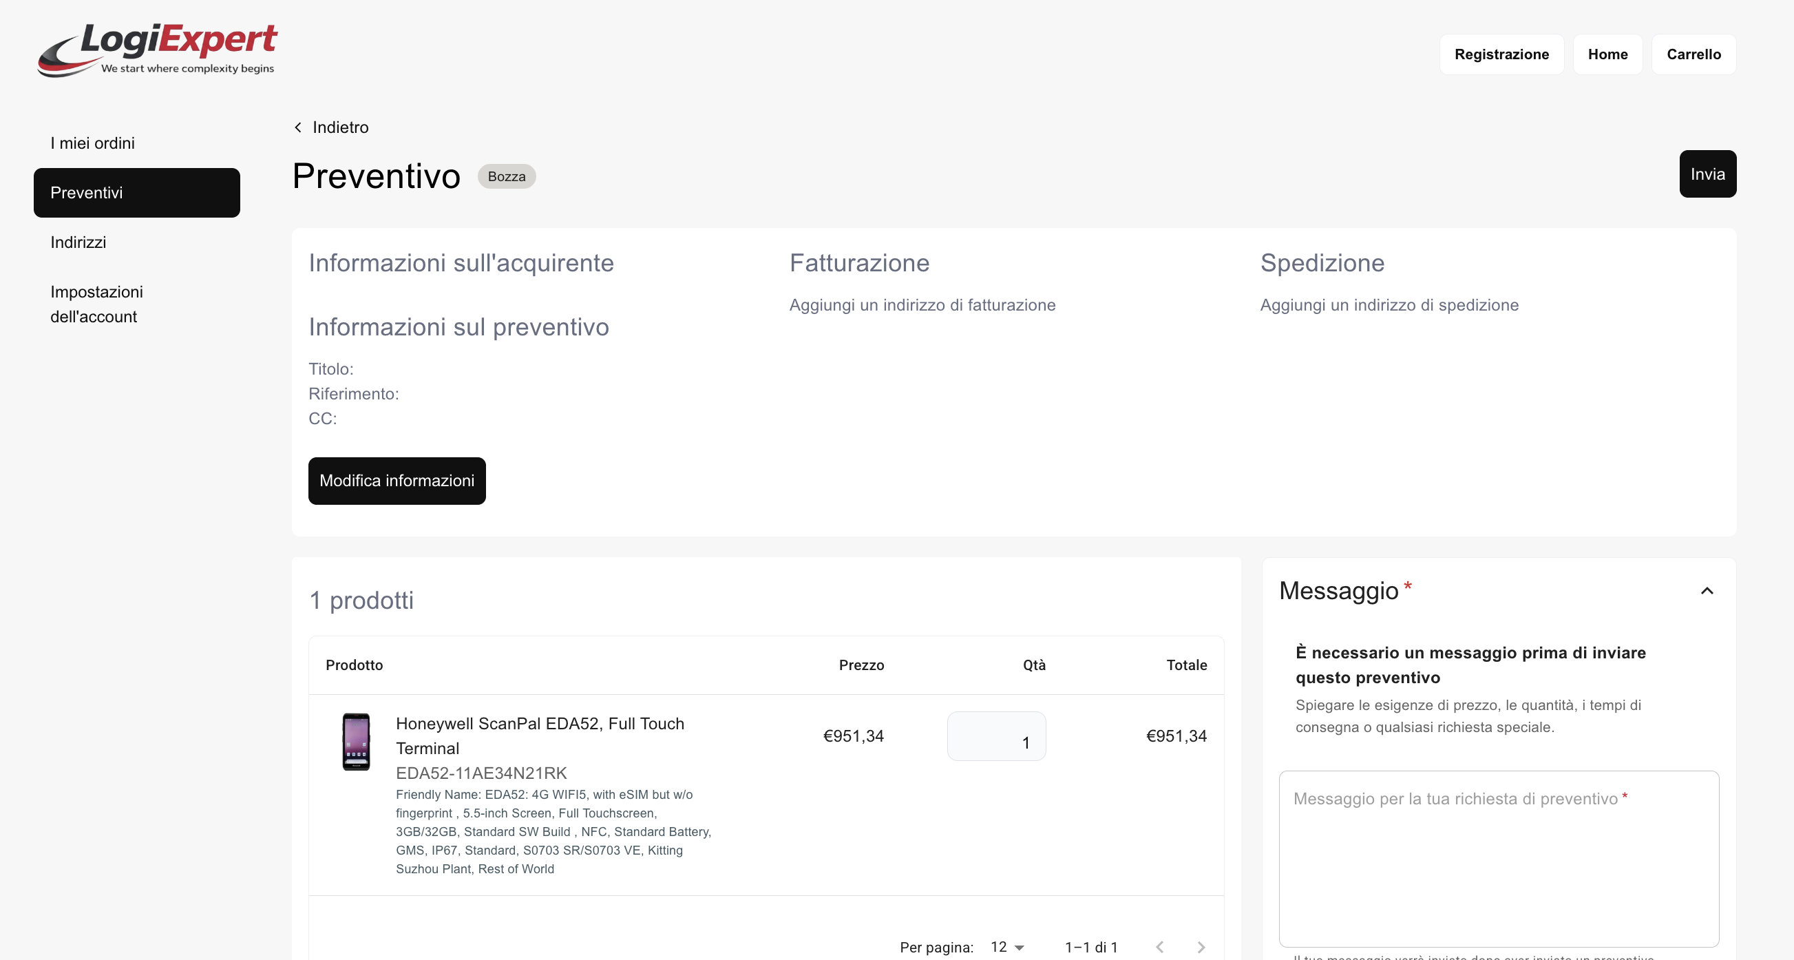Click the Riferimento: label
1794x960 pixels.
point(354,395)
